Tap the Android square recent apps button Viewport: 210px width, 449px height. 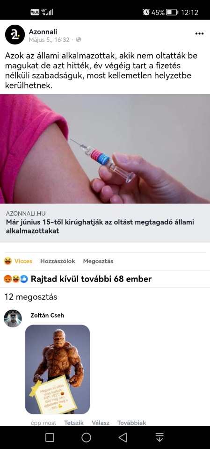pos(50,438)
